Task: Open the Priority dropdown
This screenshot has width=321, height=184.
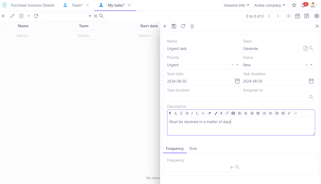Action: [237, 65]
